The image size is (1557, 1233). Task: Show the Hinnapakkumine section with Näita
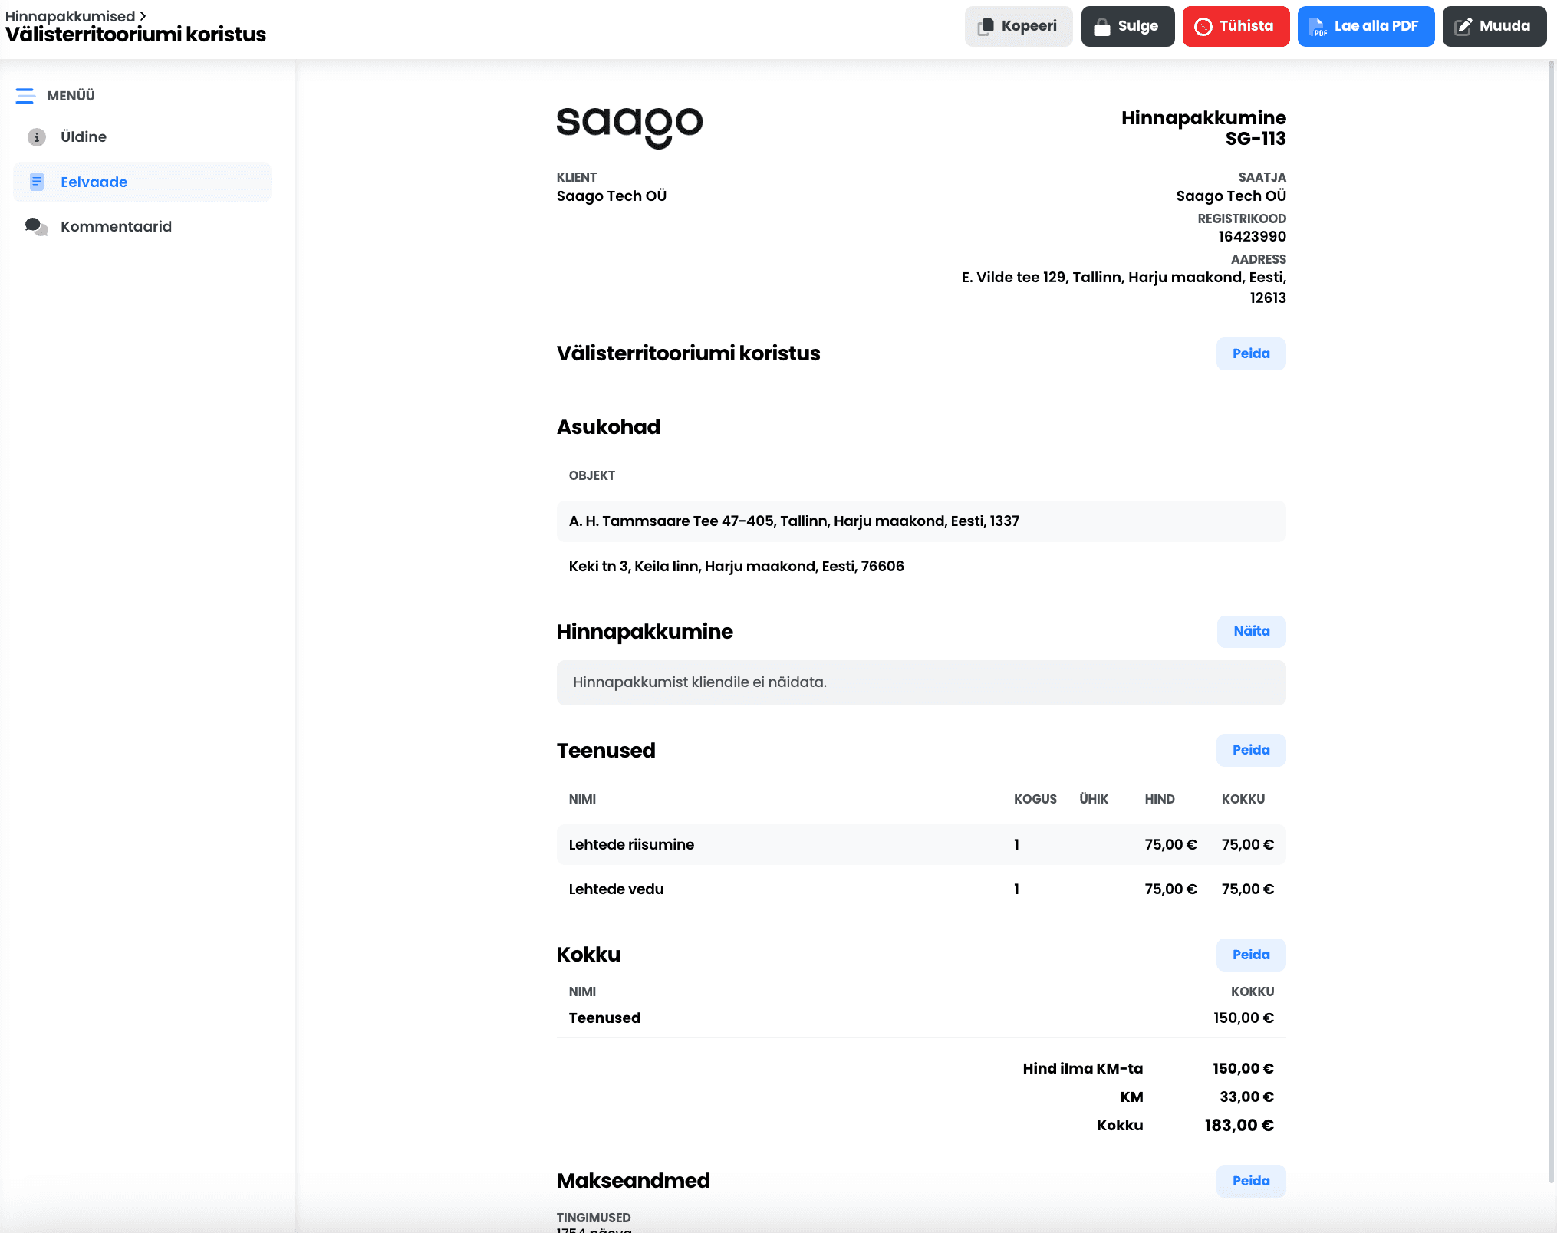point(1252,632)
